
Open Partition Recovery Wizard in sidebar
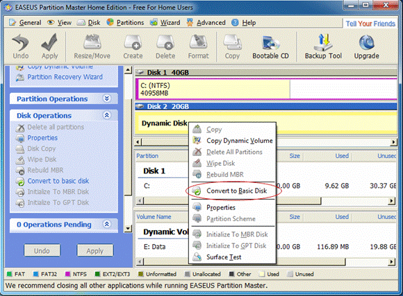(x=59, y=77)
